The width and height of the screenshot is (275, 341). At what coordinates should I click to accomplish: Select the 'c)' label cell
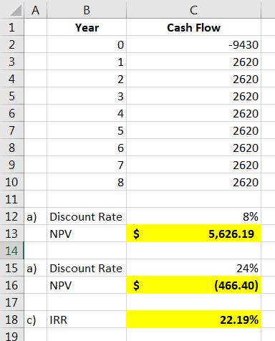36,320
